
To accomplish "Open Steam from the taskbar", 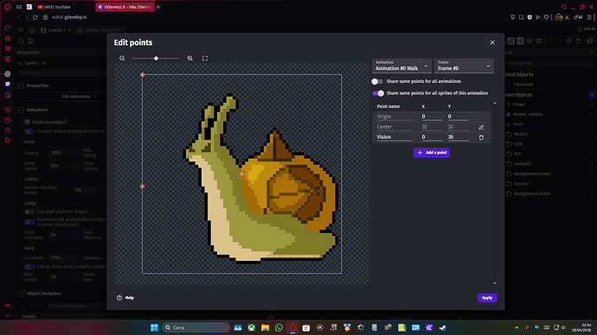I will tap(442, 327).
